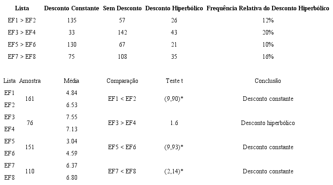Viewport: 333px width, 185px height.
Task: Click the 'EF3 > EF4' comparison cell
Action: 122,123
